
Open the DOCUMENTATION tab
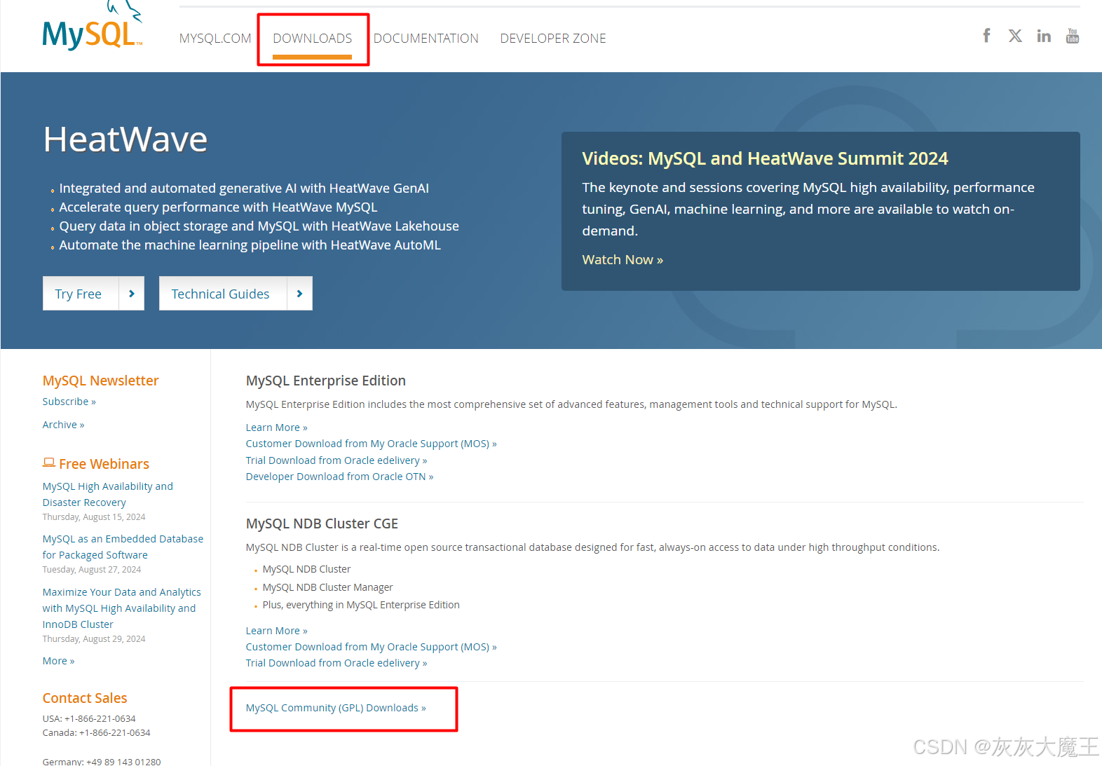coord(426,39)
